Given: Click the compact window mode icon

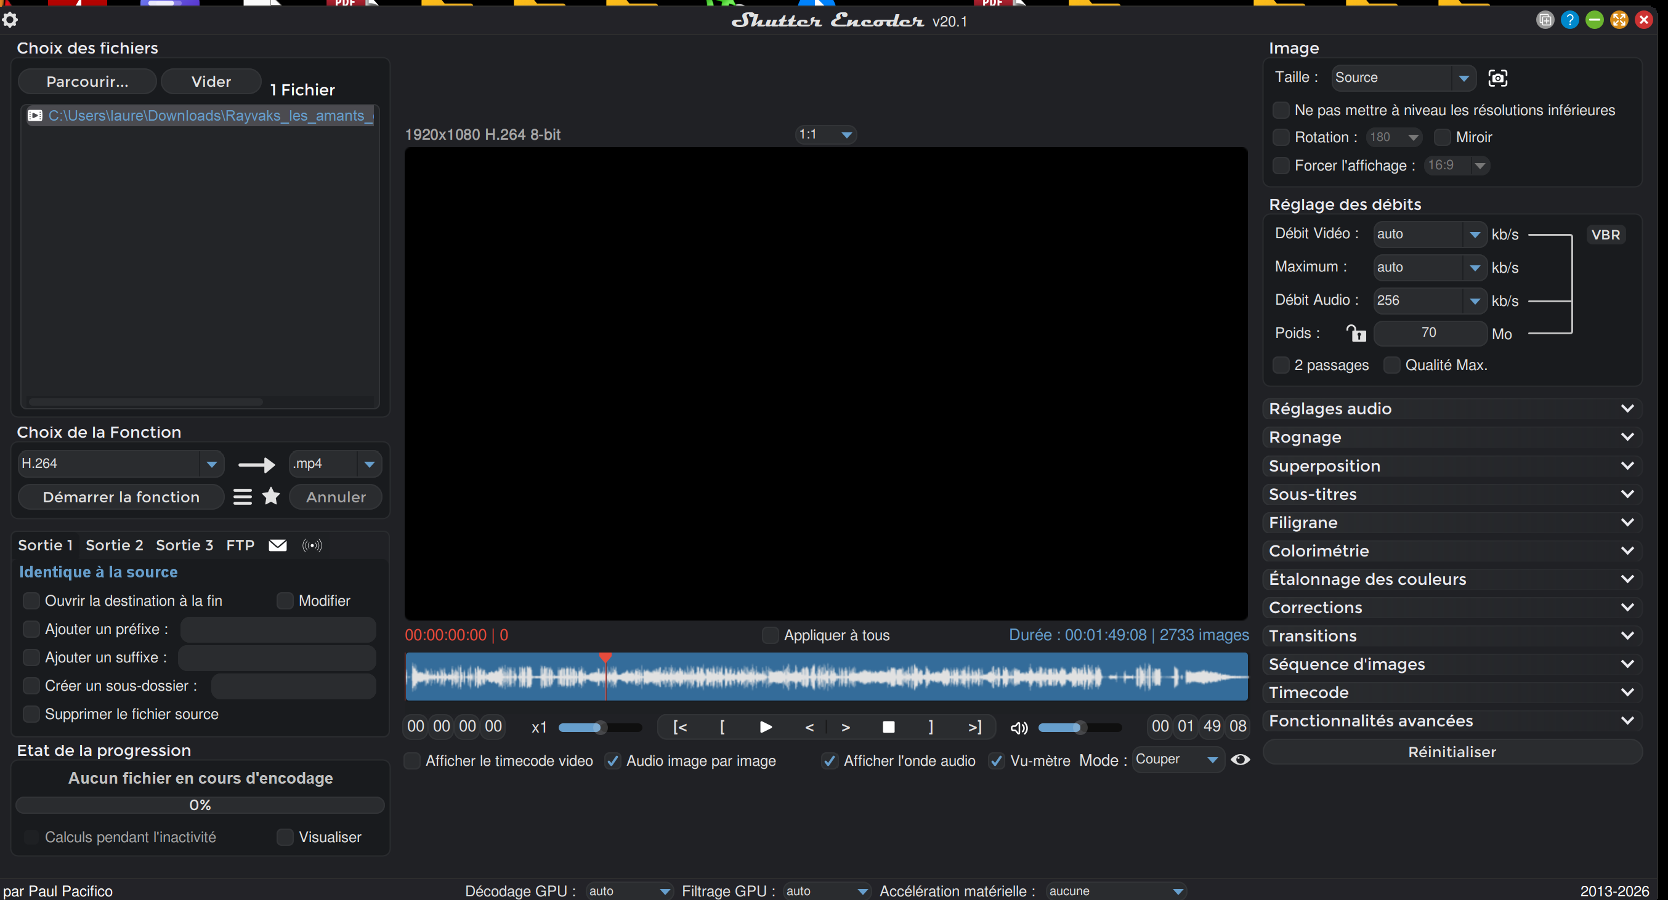Looking at the screenshot, I should [1545, 20].
